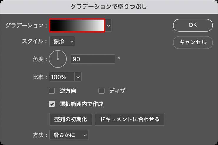The image size is (218, 145).
Task: Uncheck the 選択範囲内で作成 checkbox
Action: 52,104
